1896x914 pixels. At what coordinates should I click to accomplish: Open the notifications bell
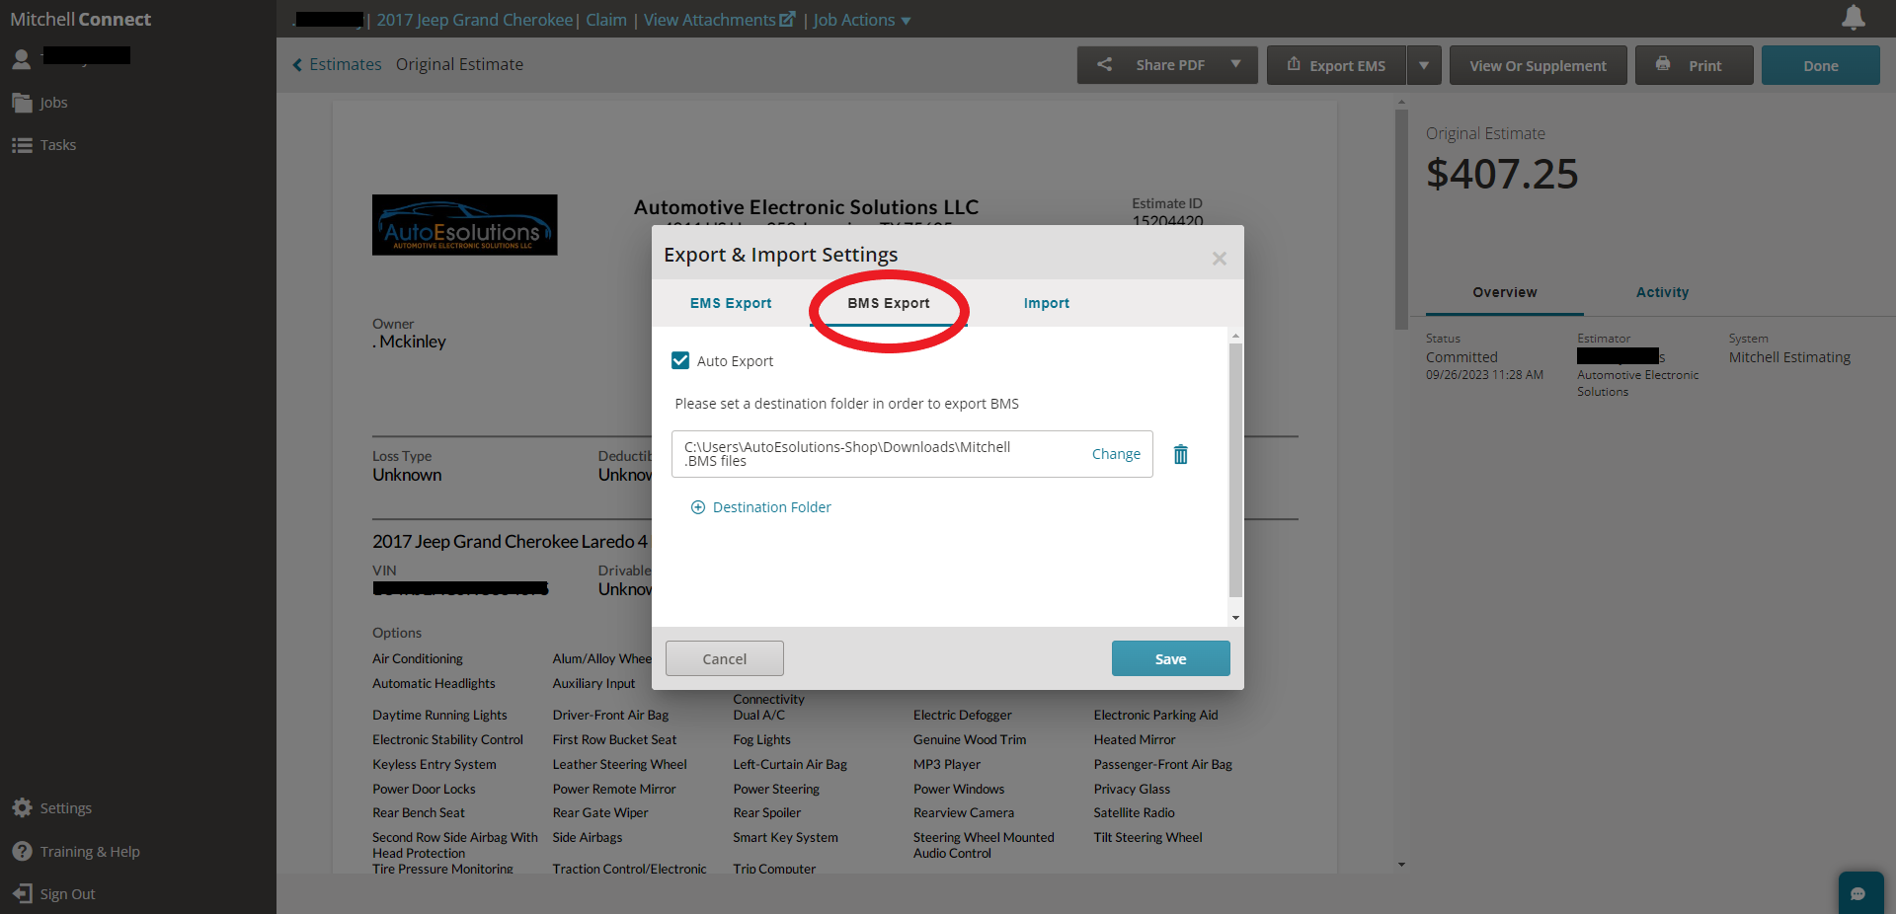tap(1854, 18)
